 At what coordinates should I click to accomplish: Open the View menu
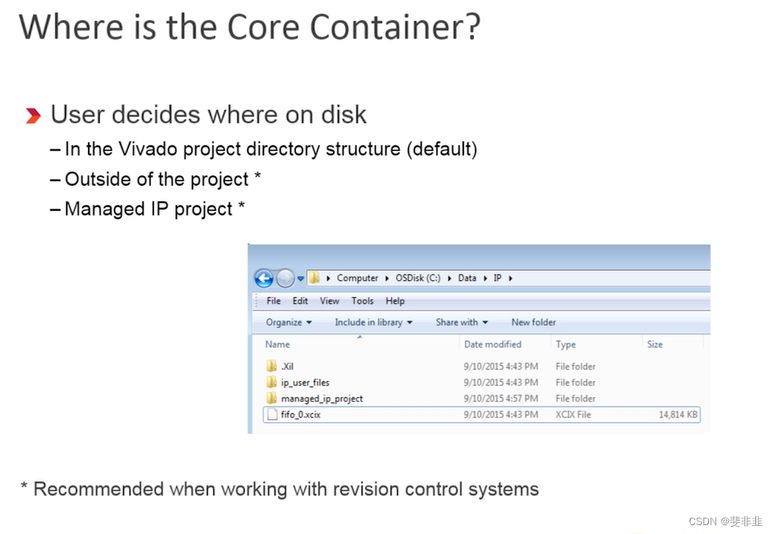coord(329,301)
